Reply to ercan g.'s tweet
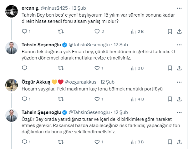The width and height of the screenshot is (188, 149). tap(25, 31)
